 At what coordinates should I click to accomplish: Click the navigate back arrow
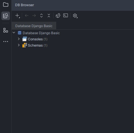(27, 16)
